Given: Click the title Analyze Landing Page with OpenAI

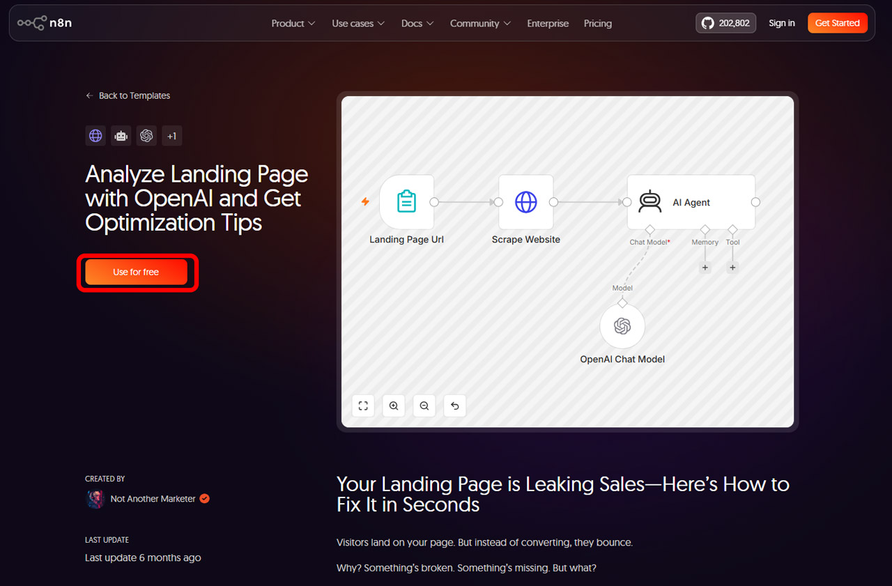Looking at the screenshot, I should pos(197,199).
